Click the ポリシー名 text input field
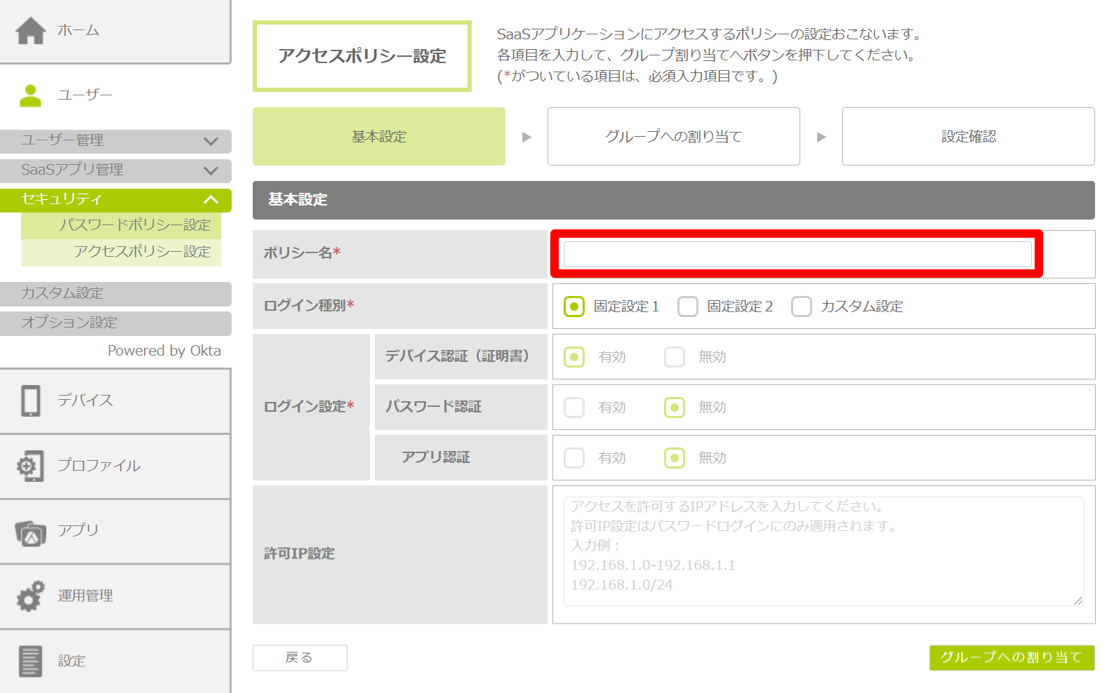The image size is (1114, 693). click(x=797, y=254)
